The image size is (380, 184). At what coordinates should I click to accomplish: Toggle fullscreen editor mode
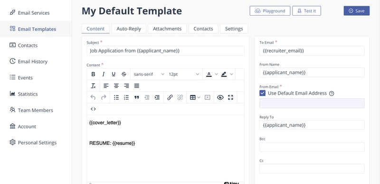tap(230, 97)
